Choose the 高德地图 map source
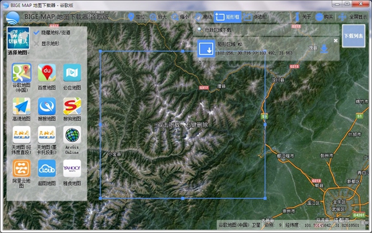The height and width of the screenshot is (233, 372). (22, 109)
